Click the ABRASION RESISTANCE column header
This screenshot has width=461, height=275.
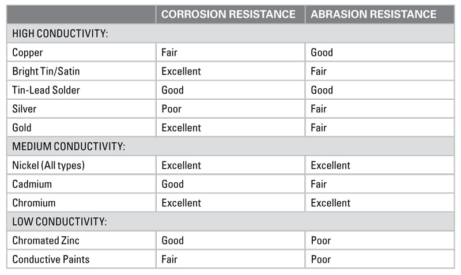(380, 14)
